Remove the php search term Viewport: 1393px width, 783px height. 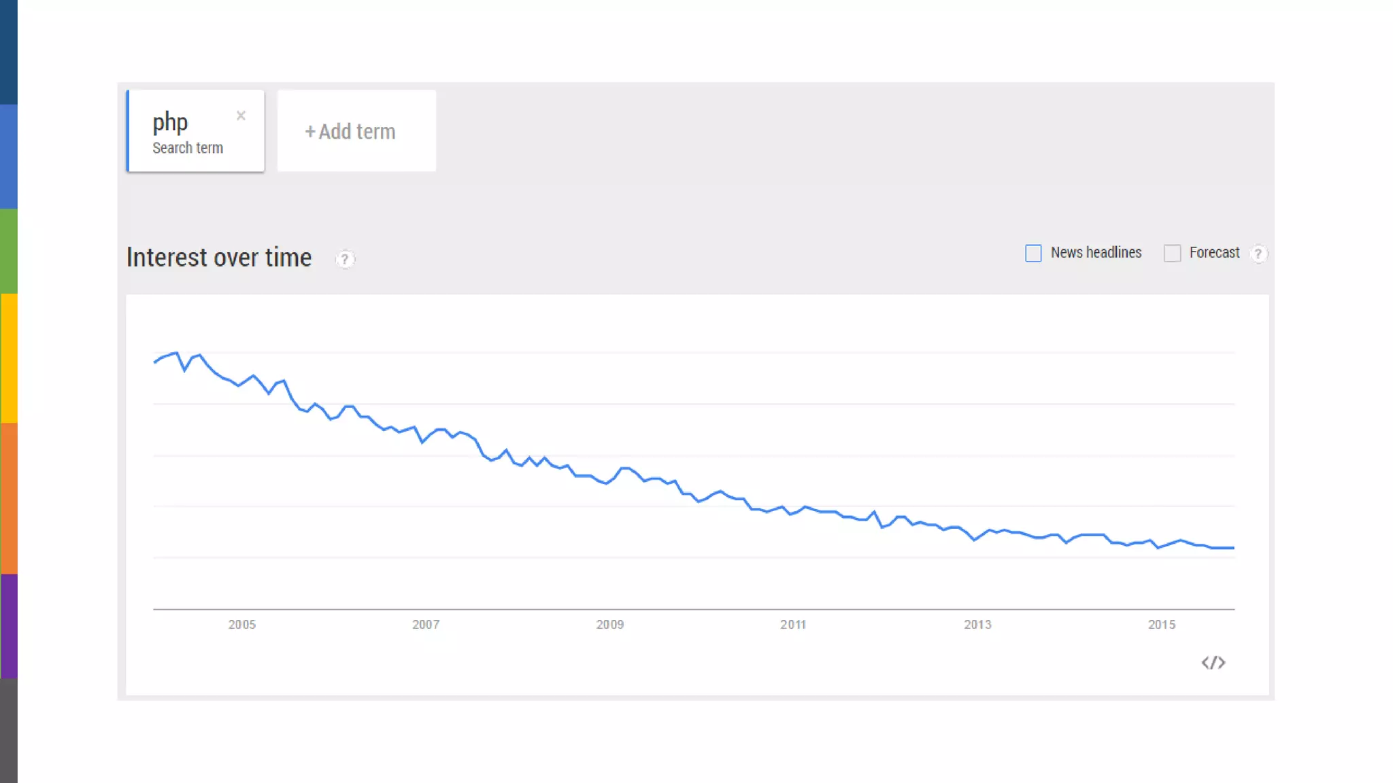coord(241,116)
